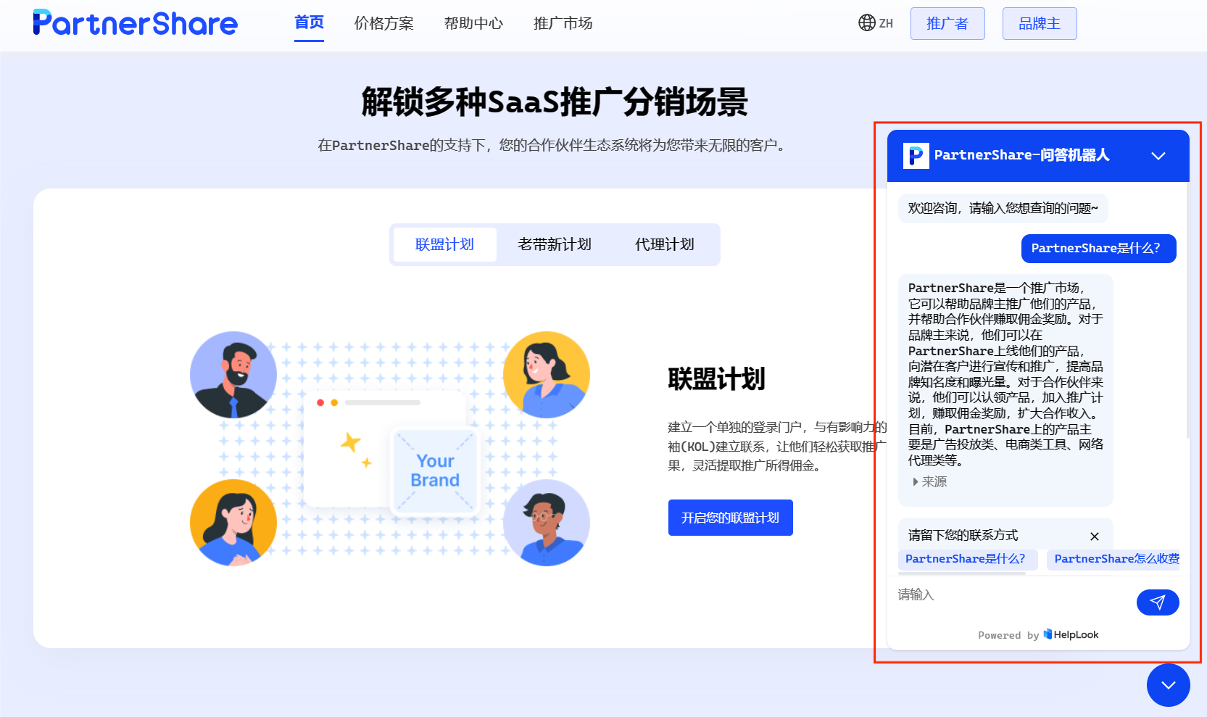The height and width of the screenshot is (717, 1207).
Task: Click the 推广者 button
Action: click(x=947, y=22)
